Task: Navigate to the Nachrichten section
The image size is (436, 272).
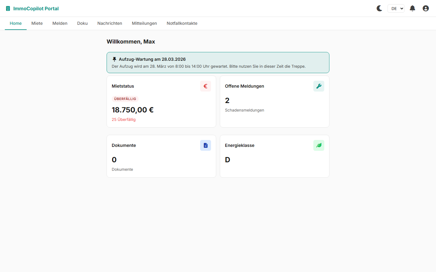Action: [110, 23]
